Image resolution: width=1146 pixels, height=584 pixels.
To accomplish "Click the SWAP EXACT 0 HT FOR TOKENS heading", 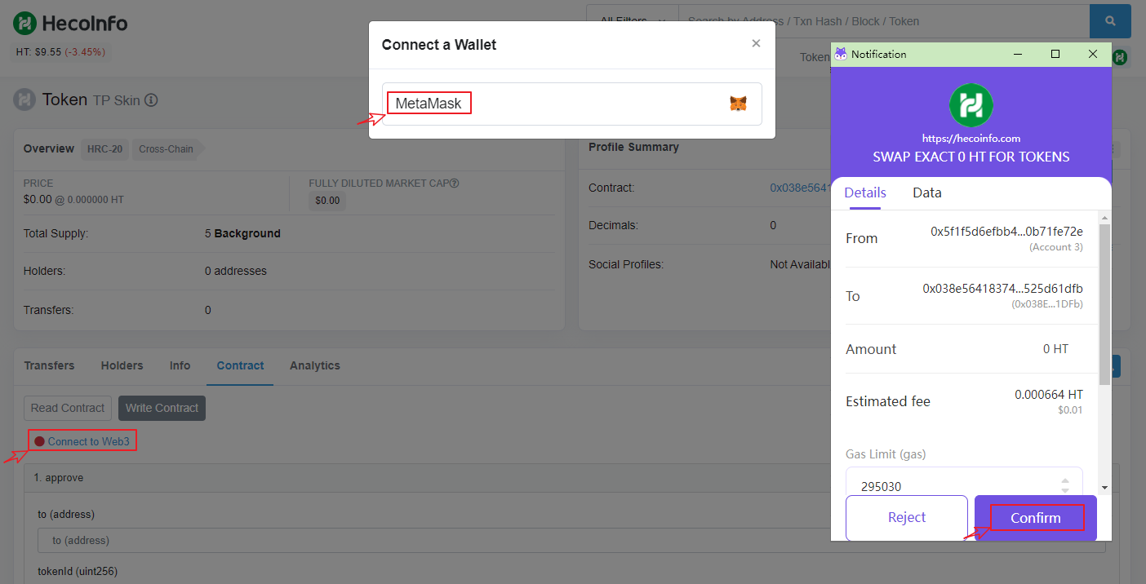I will 971,157.
